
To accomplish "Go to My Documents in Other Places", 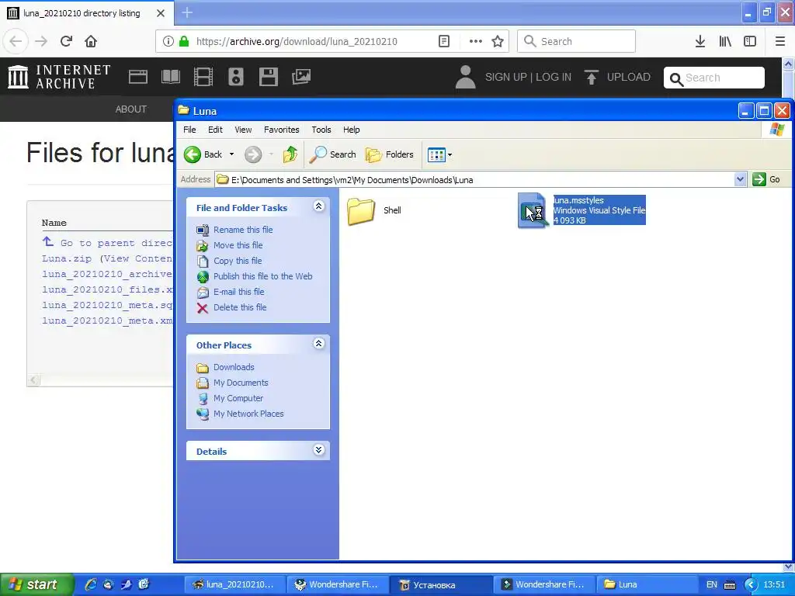I will 241,383.
